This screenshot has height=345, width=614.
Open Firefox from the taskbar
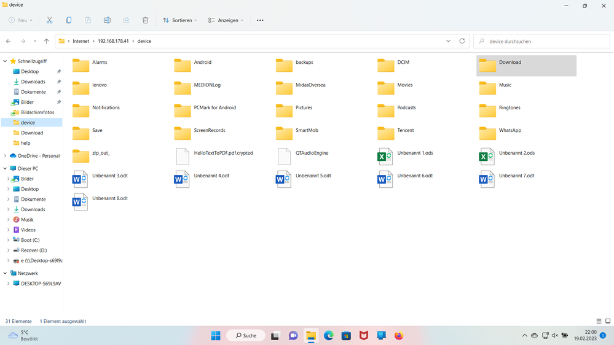(x=398, y=336)
